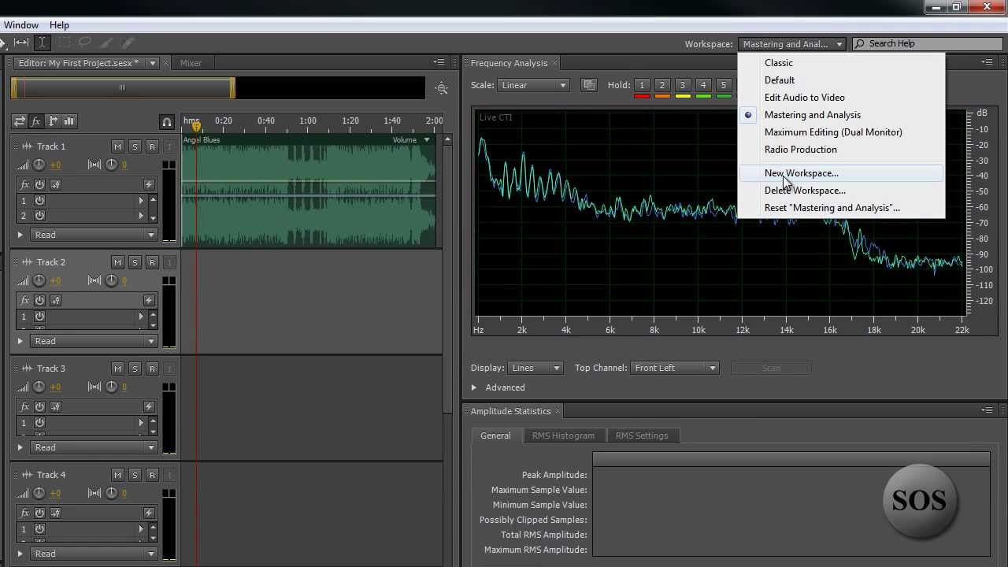Select the Time Selection tool
Screen dimensions: 1008x567
coord(42,43)
